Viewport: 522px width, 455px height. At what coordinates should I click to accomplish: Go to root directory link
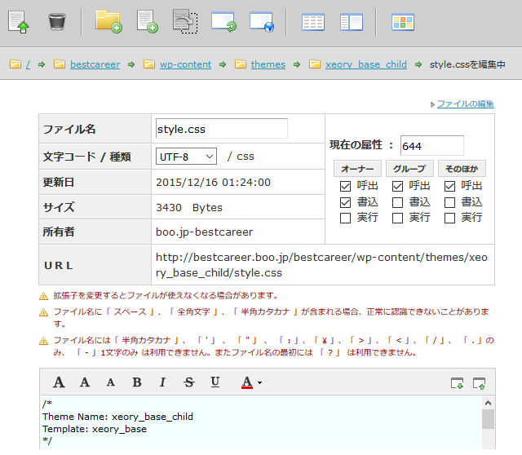coord(29,64)
